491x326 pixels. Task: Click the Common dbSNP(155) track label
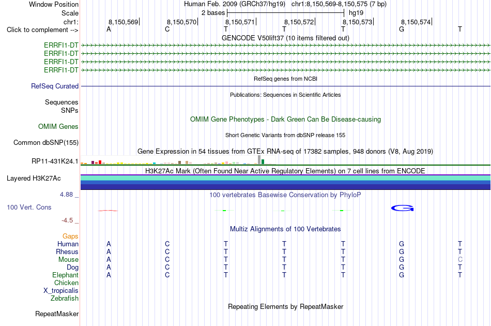click(x=45, y=143)
